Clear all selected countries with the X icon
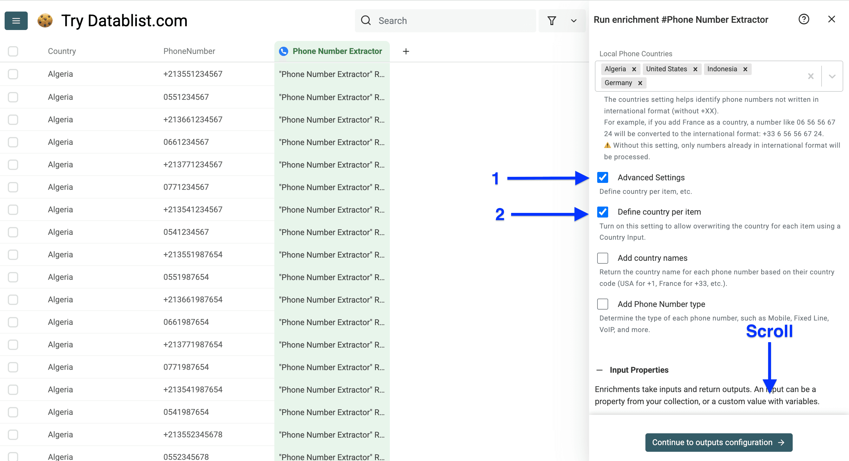Viewport: 849px width, 461px height. [x=811, y=76]
